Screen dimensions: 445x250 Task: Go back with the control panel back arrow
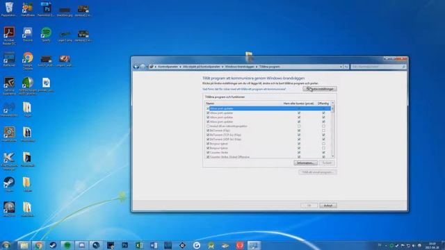(136, 67)
